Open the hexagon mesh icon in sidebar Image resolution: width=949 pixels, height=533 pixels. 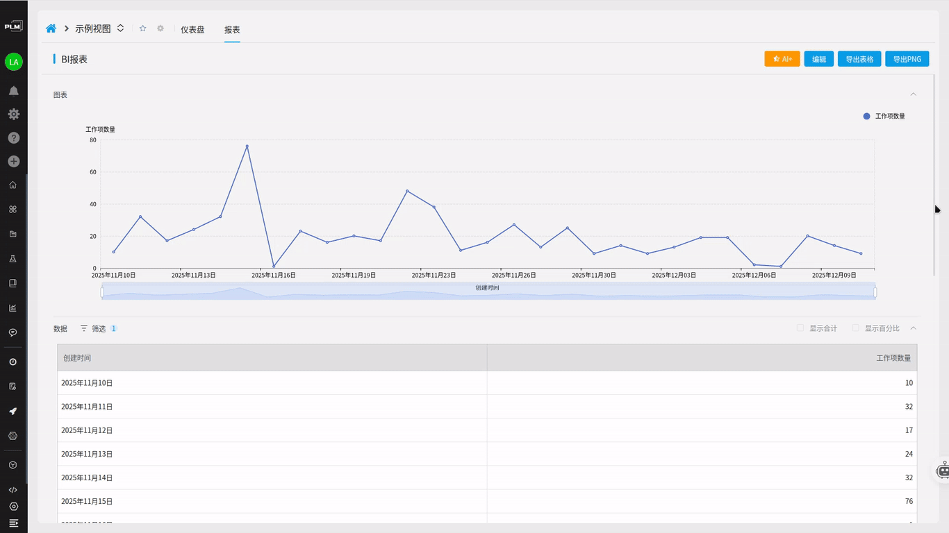(13, 436)
